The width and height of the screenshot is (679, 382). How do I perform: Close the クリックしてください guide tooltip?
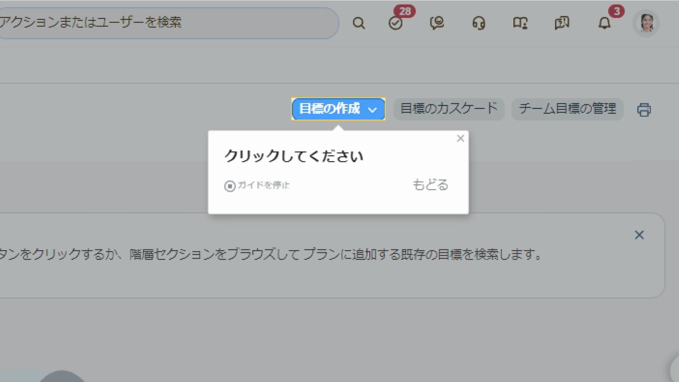point(460,138)
